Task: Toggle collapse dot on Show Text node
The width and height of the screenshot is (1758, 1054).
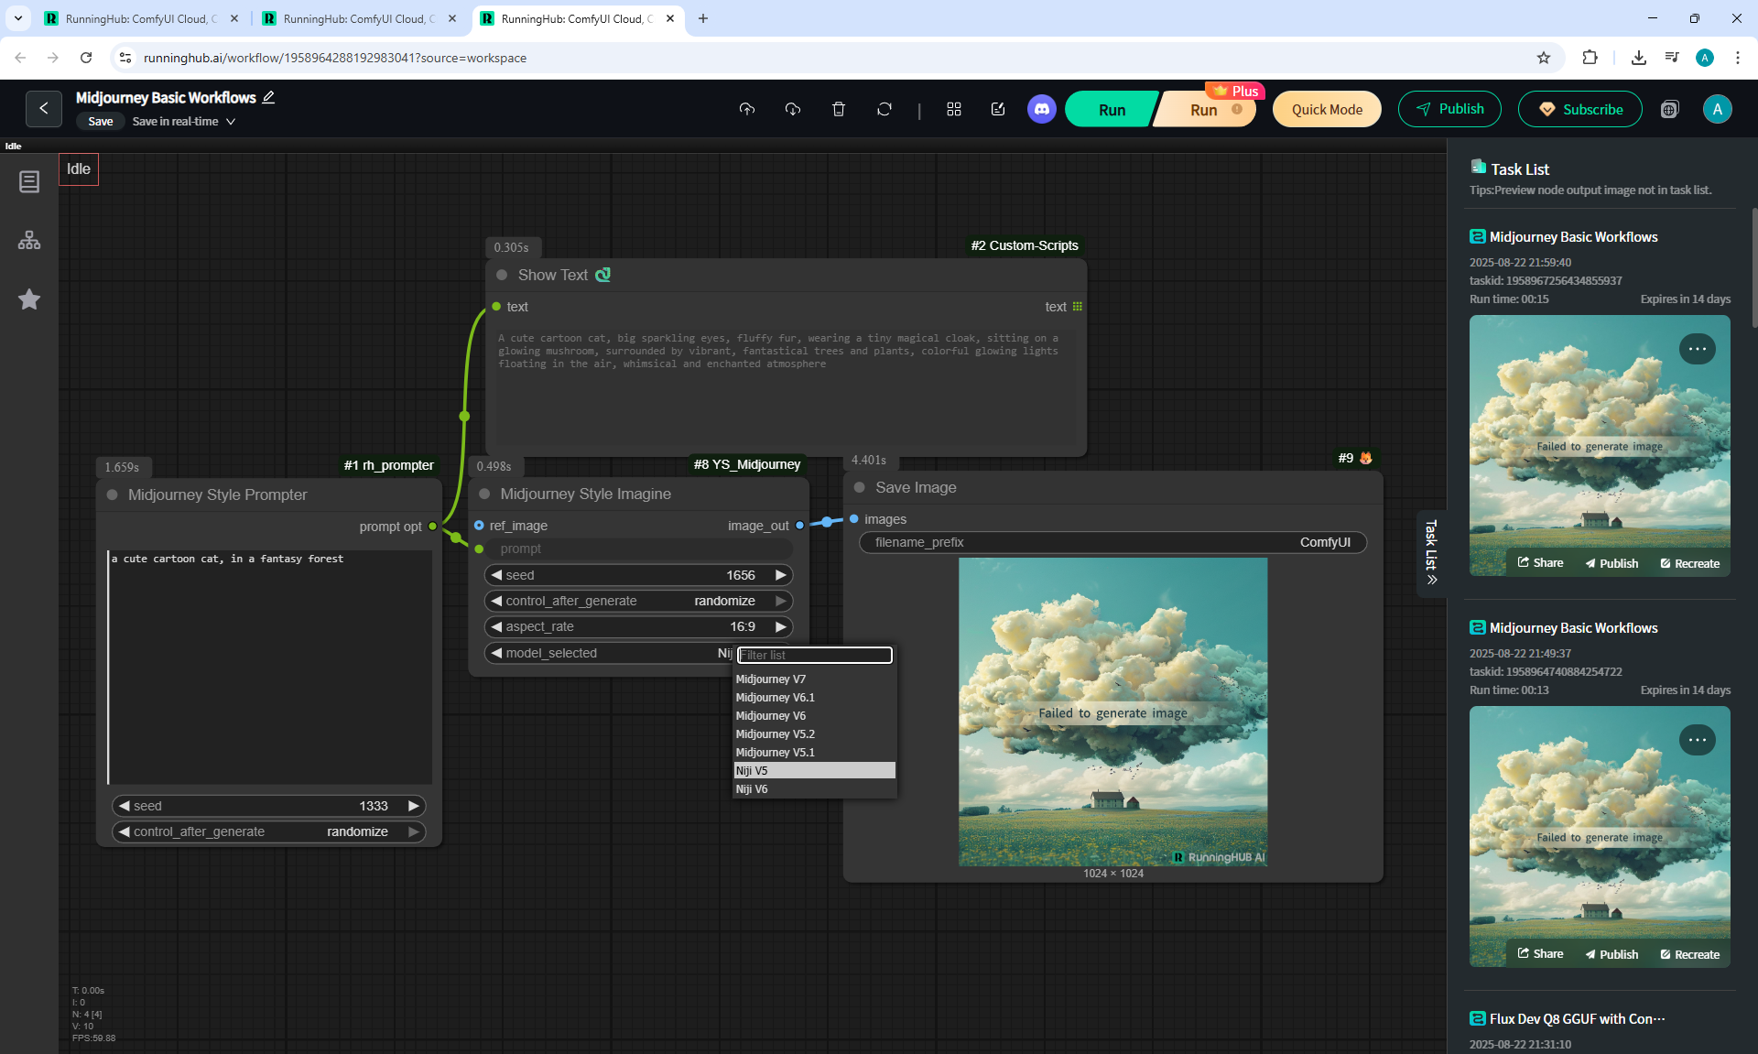Action: pyautogui.click(x=502, y=275)
